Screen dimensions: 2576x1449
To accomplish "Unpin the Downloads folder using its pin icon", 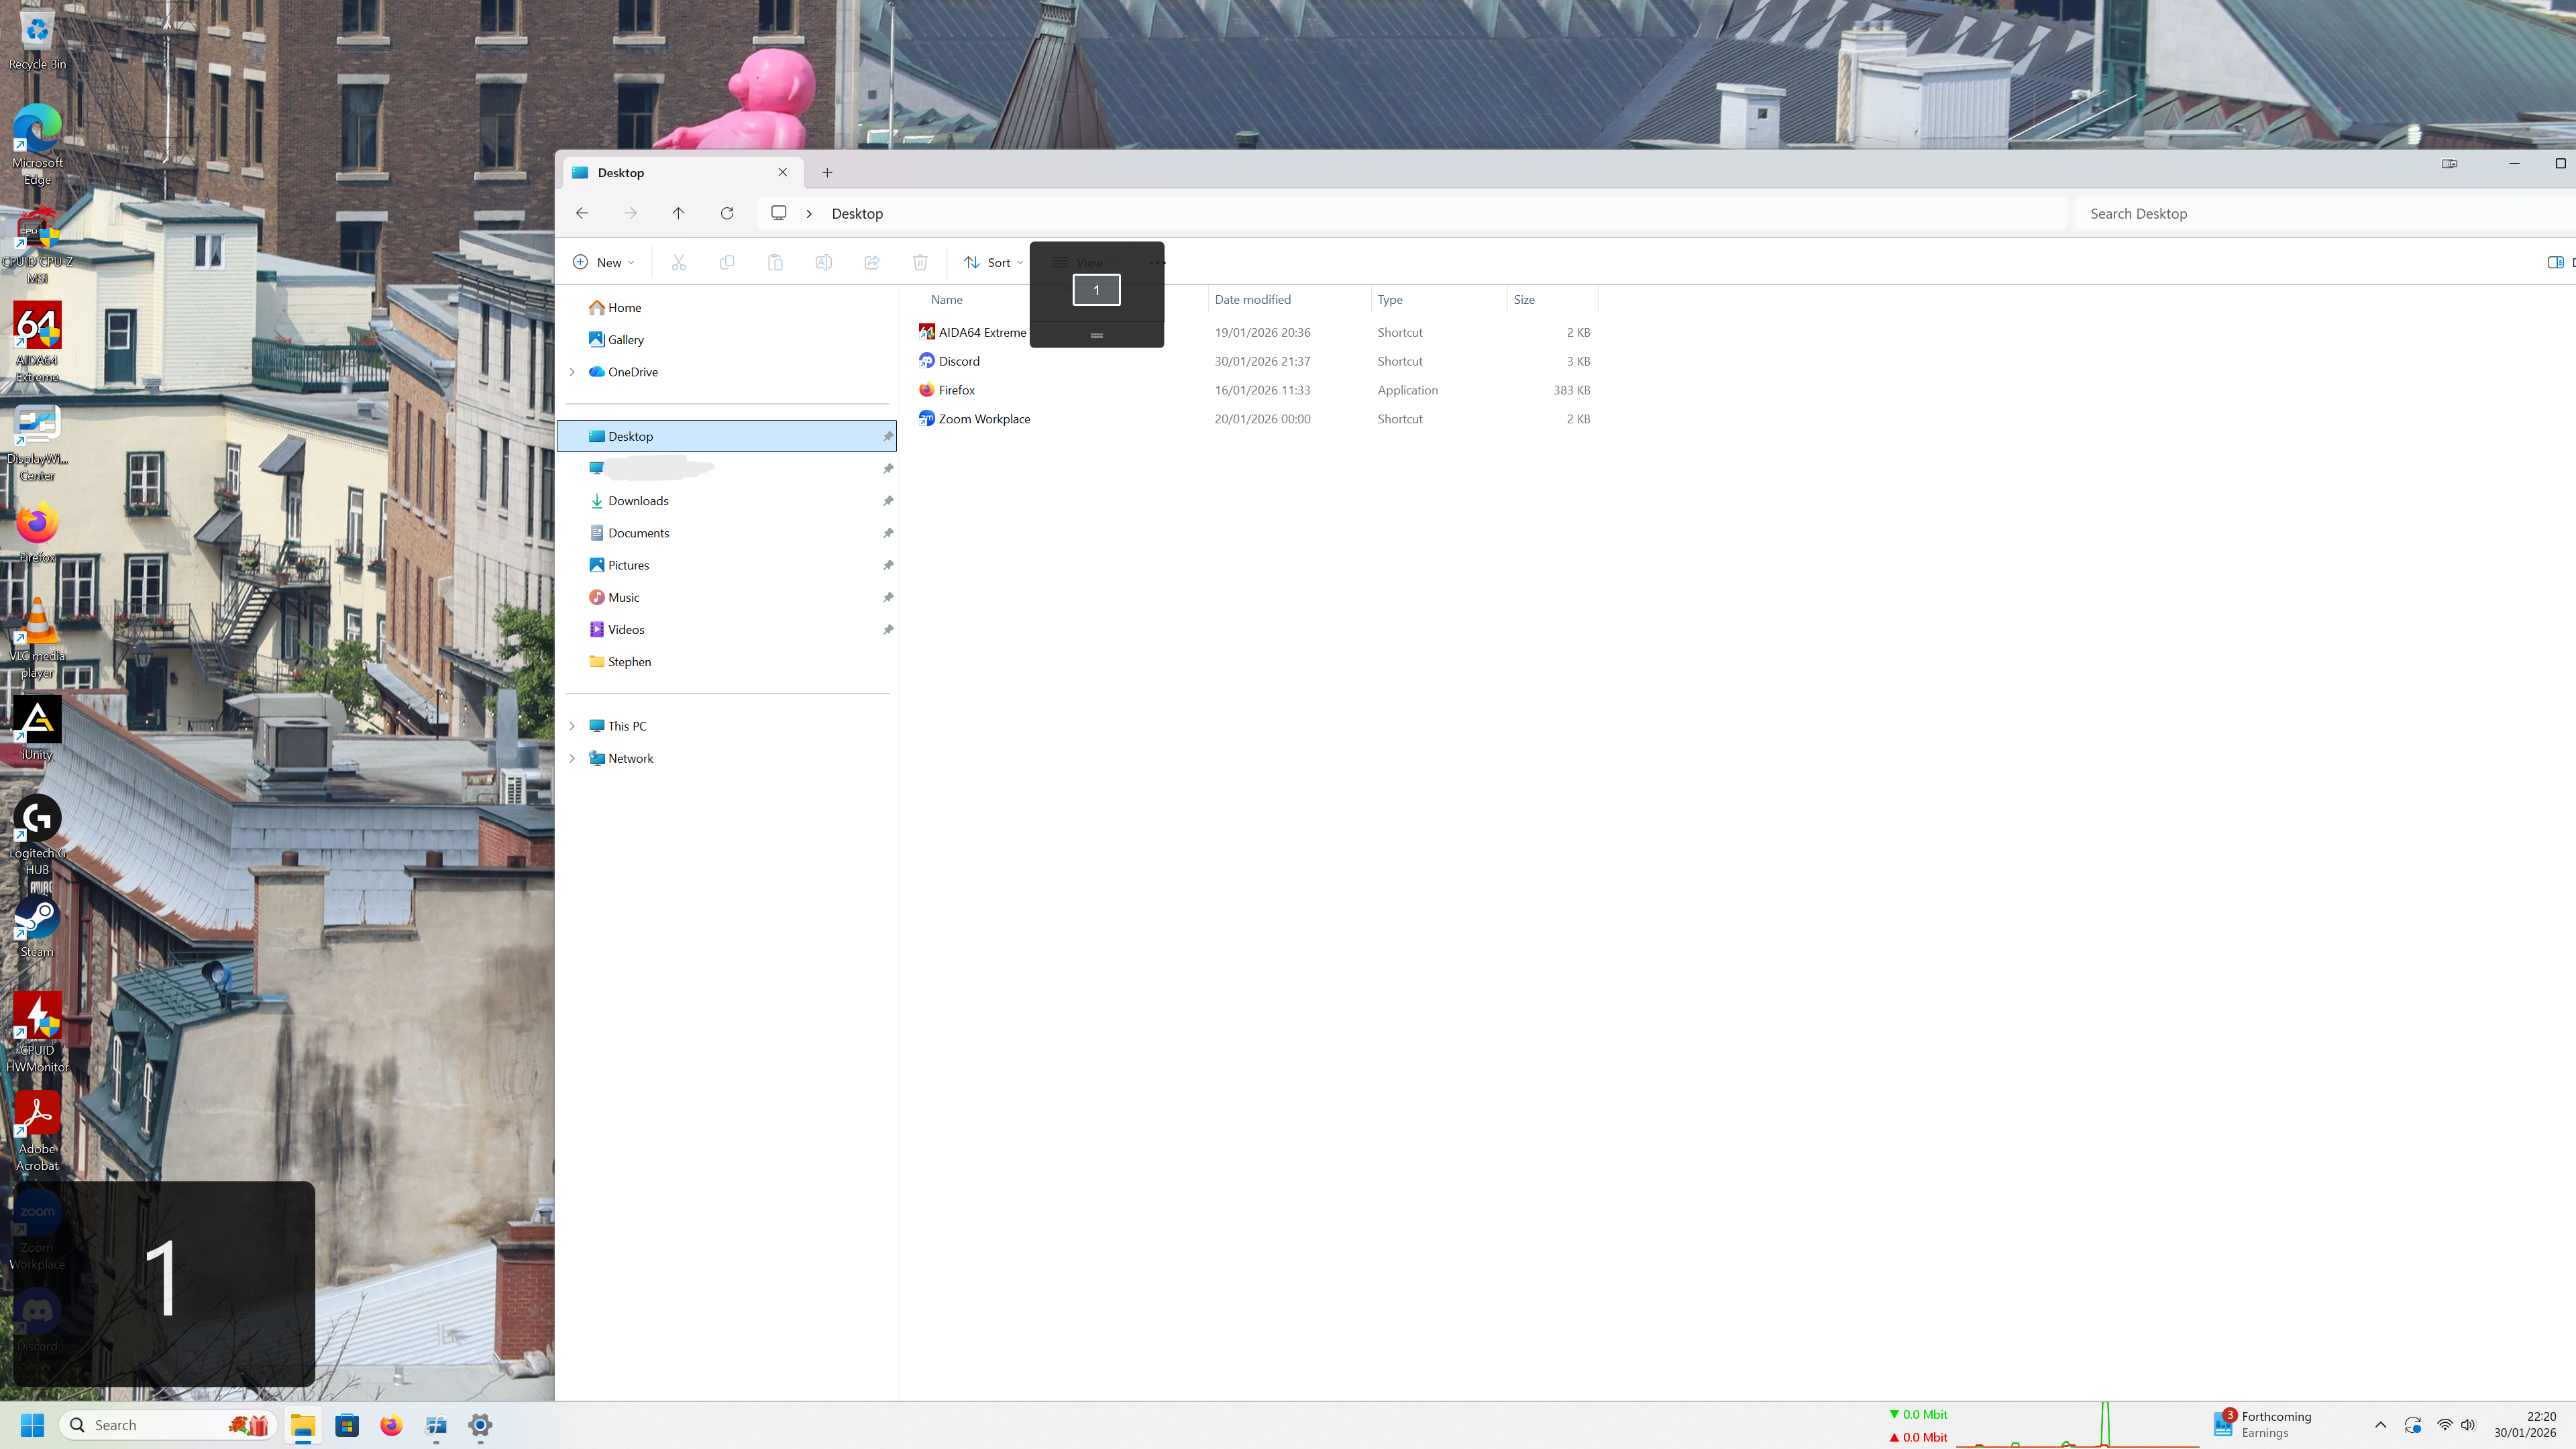I will pos(888,501).
